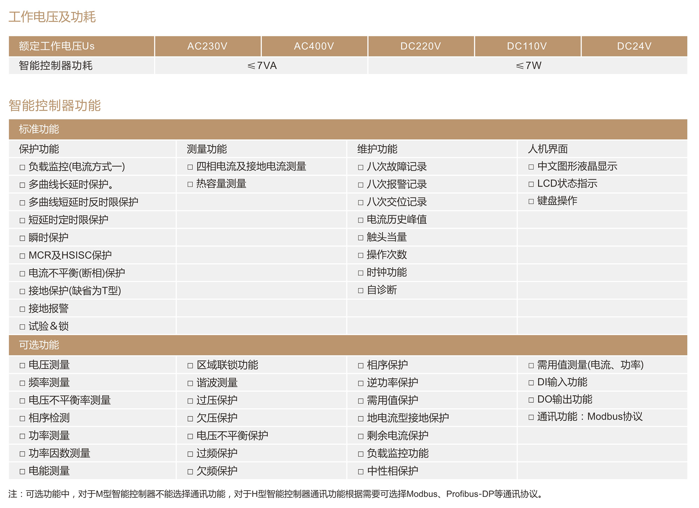Image resolution: width=699 pixels, height=508 pixels.
Task: Click the AC230V column header
Action: (207, 46)
